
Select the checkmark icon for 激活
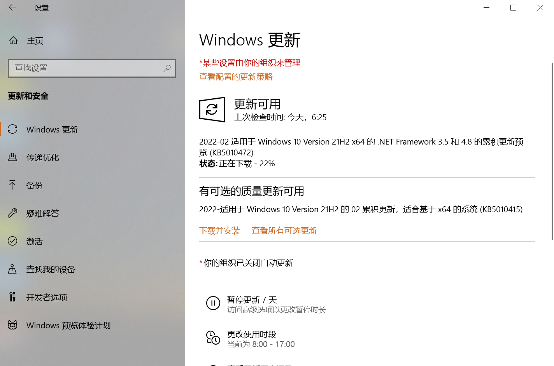coord(12,241)
